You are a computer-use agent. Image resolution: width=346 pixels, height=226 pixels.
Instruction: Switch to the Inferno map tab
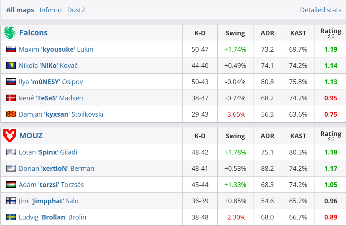click(51, 10)
